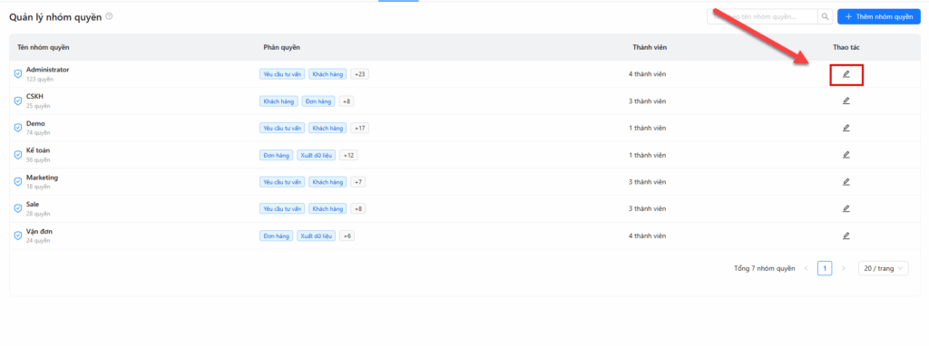Click Đơn hàng tag in Kế toán row
Image resolution: width=929 pixels, height=346 pixels.
276,155
